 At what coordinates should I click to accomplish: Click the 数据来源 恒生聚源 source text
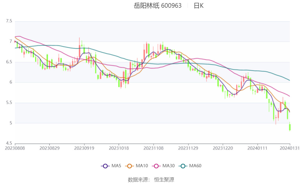coord(151,180)
